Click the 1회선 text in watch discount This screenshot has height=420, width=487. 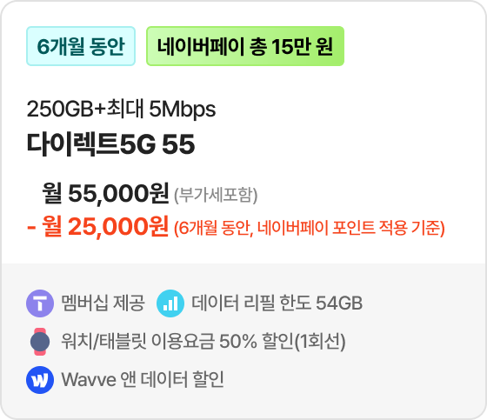(x=322, y=342)
